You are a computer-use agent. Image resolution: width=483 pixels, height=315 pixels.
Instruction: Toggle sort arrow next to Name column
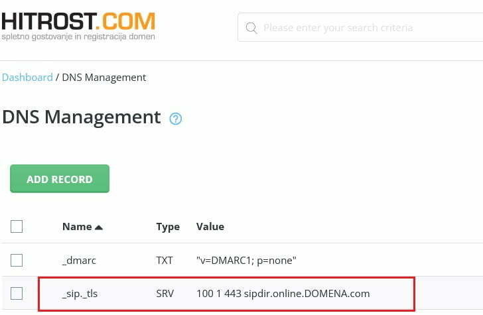coord(99,227)
